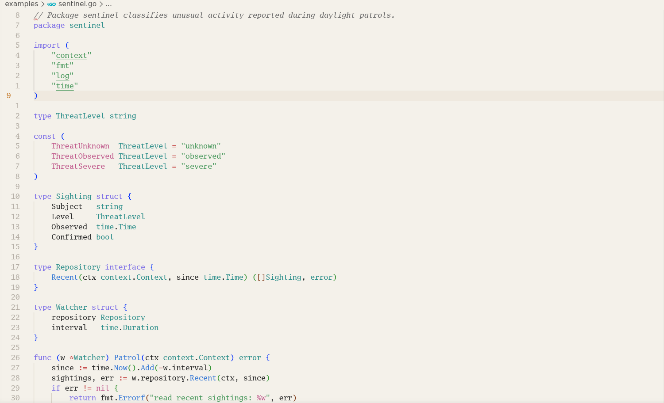
Task: Click the current line number 9 in gutter
Action: tap(8, 95)
